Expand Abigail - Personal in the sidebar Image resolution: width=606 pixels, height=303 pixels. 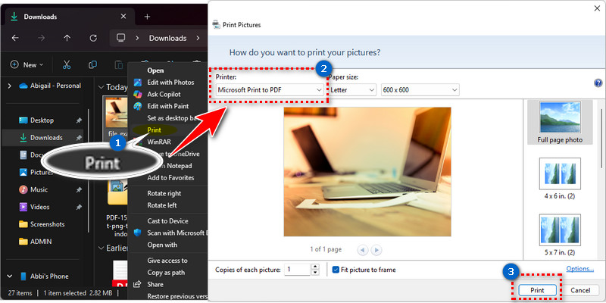tap(9, 86)
